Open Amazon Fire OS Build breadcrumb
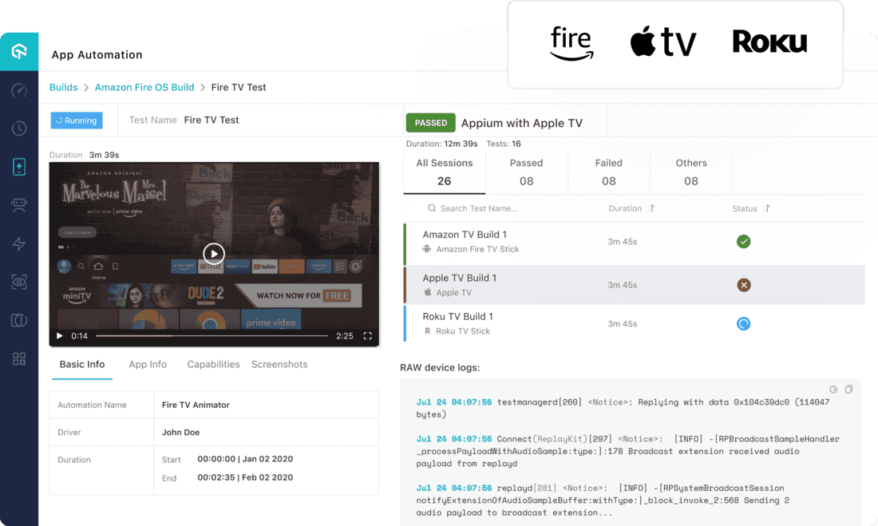 pos(144,87)
